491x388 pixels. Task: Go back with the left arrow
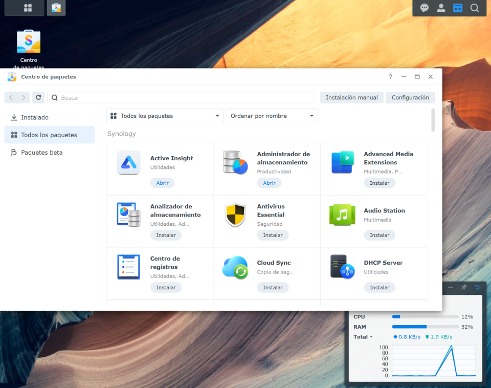11,97
